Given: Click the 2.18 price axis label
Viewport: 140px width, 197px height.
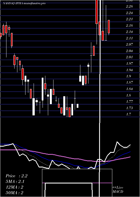Looking at the screenshot, I should click(129, 26).
